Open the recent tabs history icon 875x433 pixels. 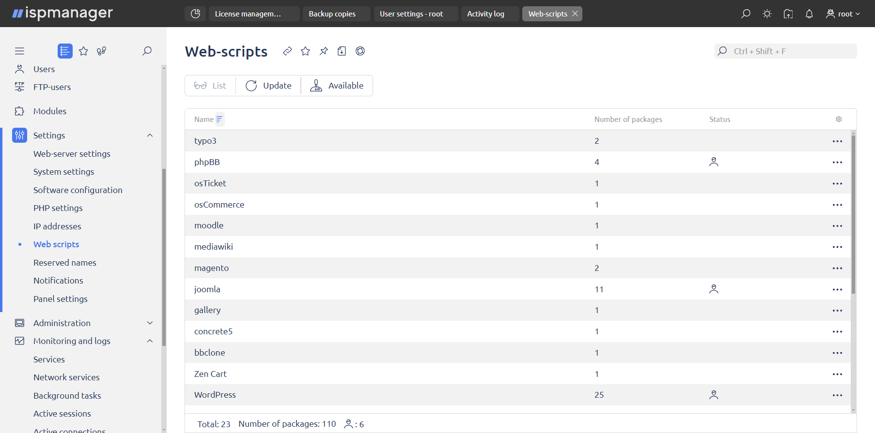[x=195, y=14]
